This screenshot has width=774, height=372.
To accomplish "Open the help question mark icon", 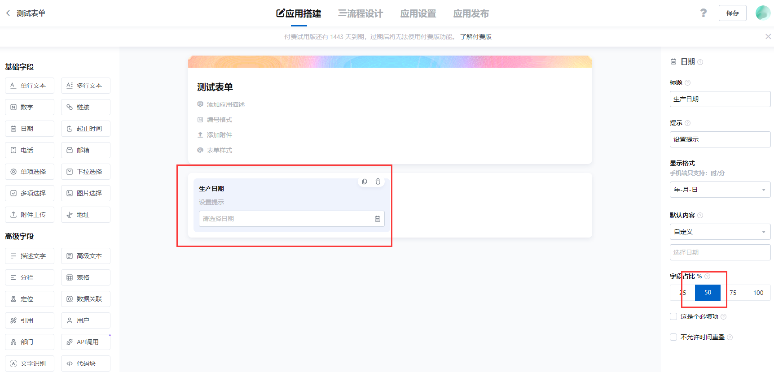I will tap(703, 13).
